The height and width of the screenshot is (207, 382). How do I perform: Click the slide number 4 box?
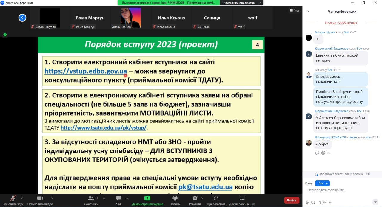257,45
